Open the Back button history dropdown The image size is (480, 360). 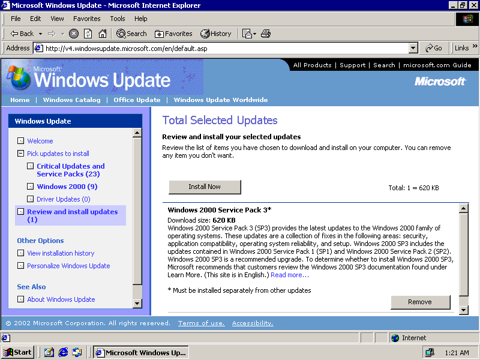pyautogui.click(x=40, y=34)
